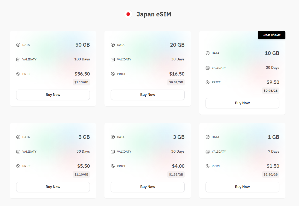Buy the 20 GB plan
The width and height of the screenshot is (299, 206).
click(x=148, y=95)
